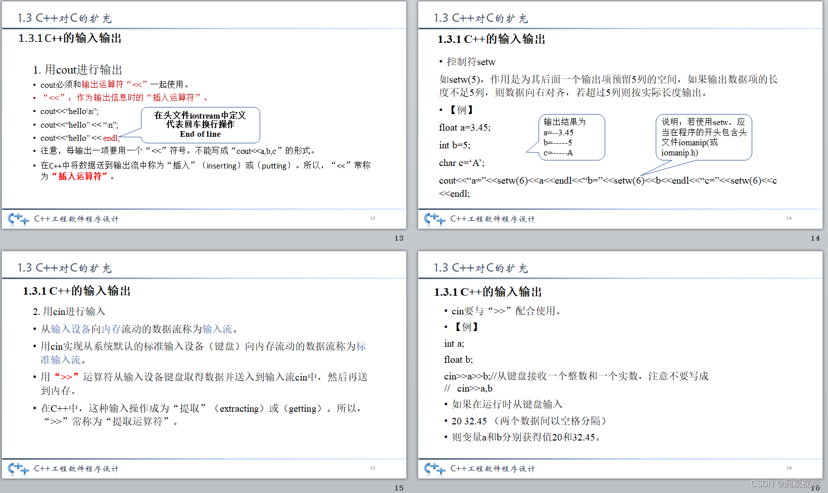Click line 'int b=5;' on slide 14
Image resolution: width=828 pixels, height=493 pixels.
click(455, 145)
